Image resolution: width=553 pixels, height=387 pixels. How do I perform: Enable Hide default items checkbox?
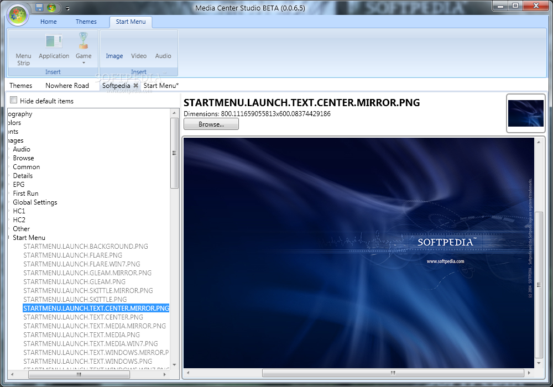[x=13, y=100]
